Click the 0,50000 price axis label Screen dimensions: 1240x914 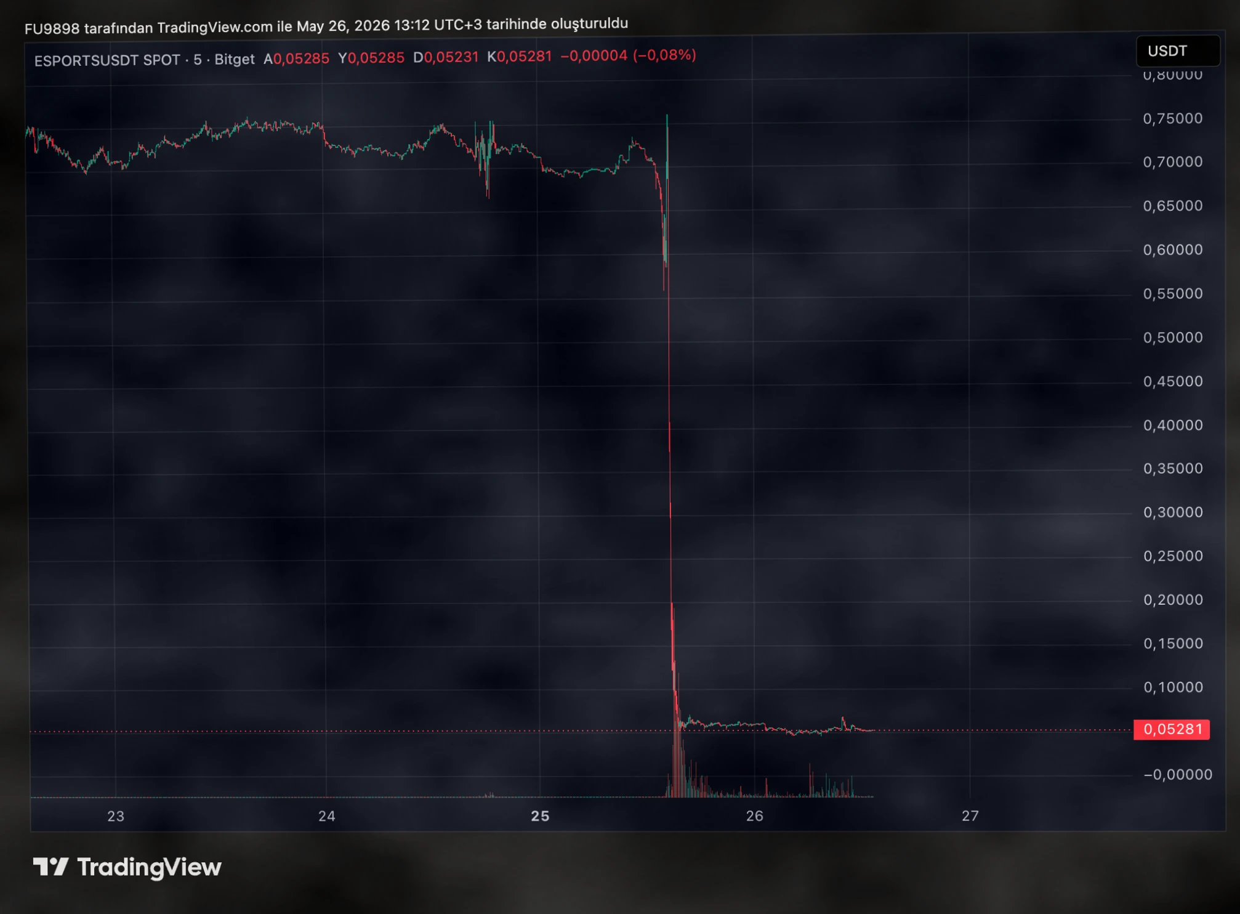(x=1173, y=338)
